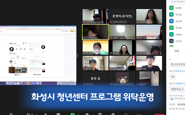Focus the 참가자 찾기 search field
185x115 pixels.
[x=177, y=2]
